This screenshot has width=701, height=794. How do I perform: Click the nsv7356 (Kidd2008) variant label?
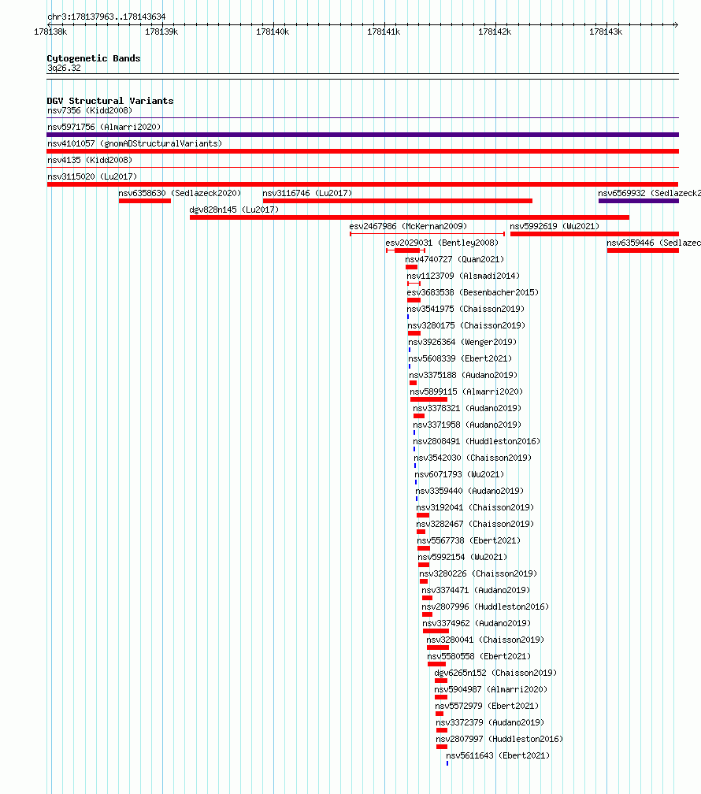coord(90,110)
